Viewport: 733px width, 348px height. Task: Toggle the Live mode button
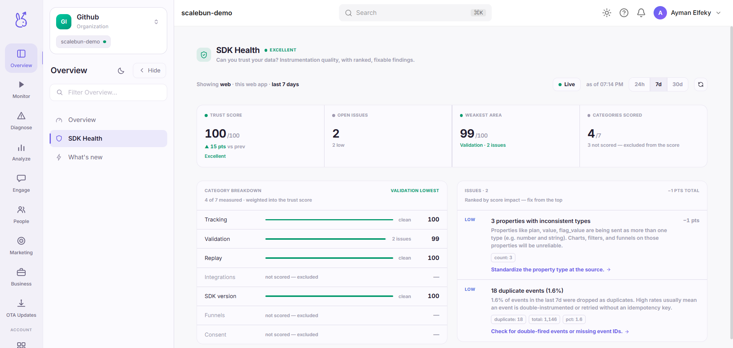pos(567,84)
